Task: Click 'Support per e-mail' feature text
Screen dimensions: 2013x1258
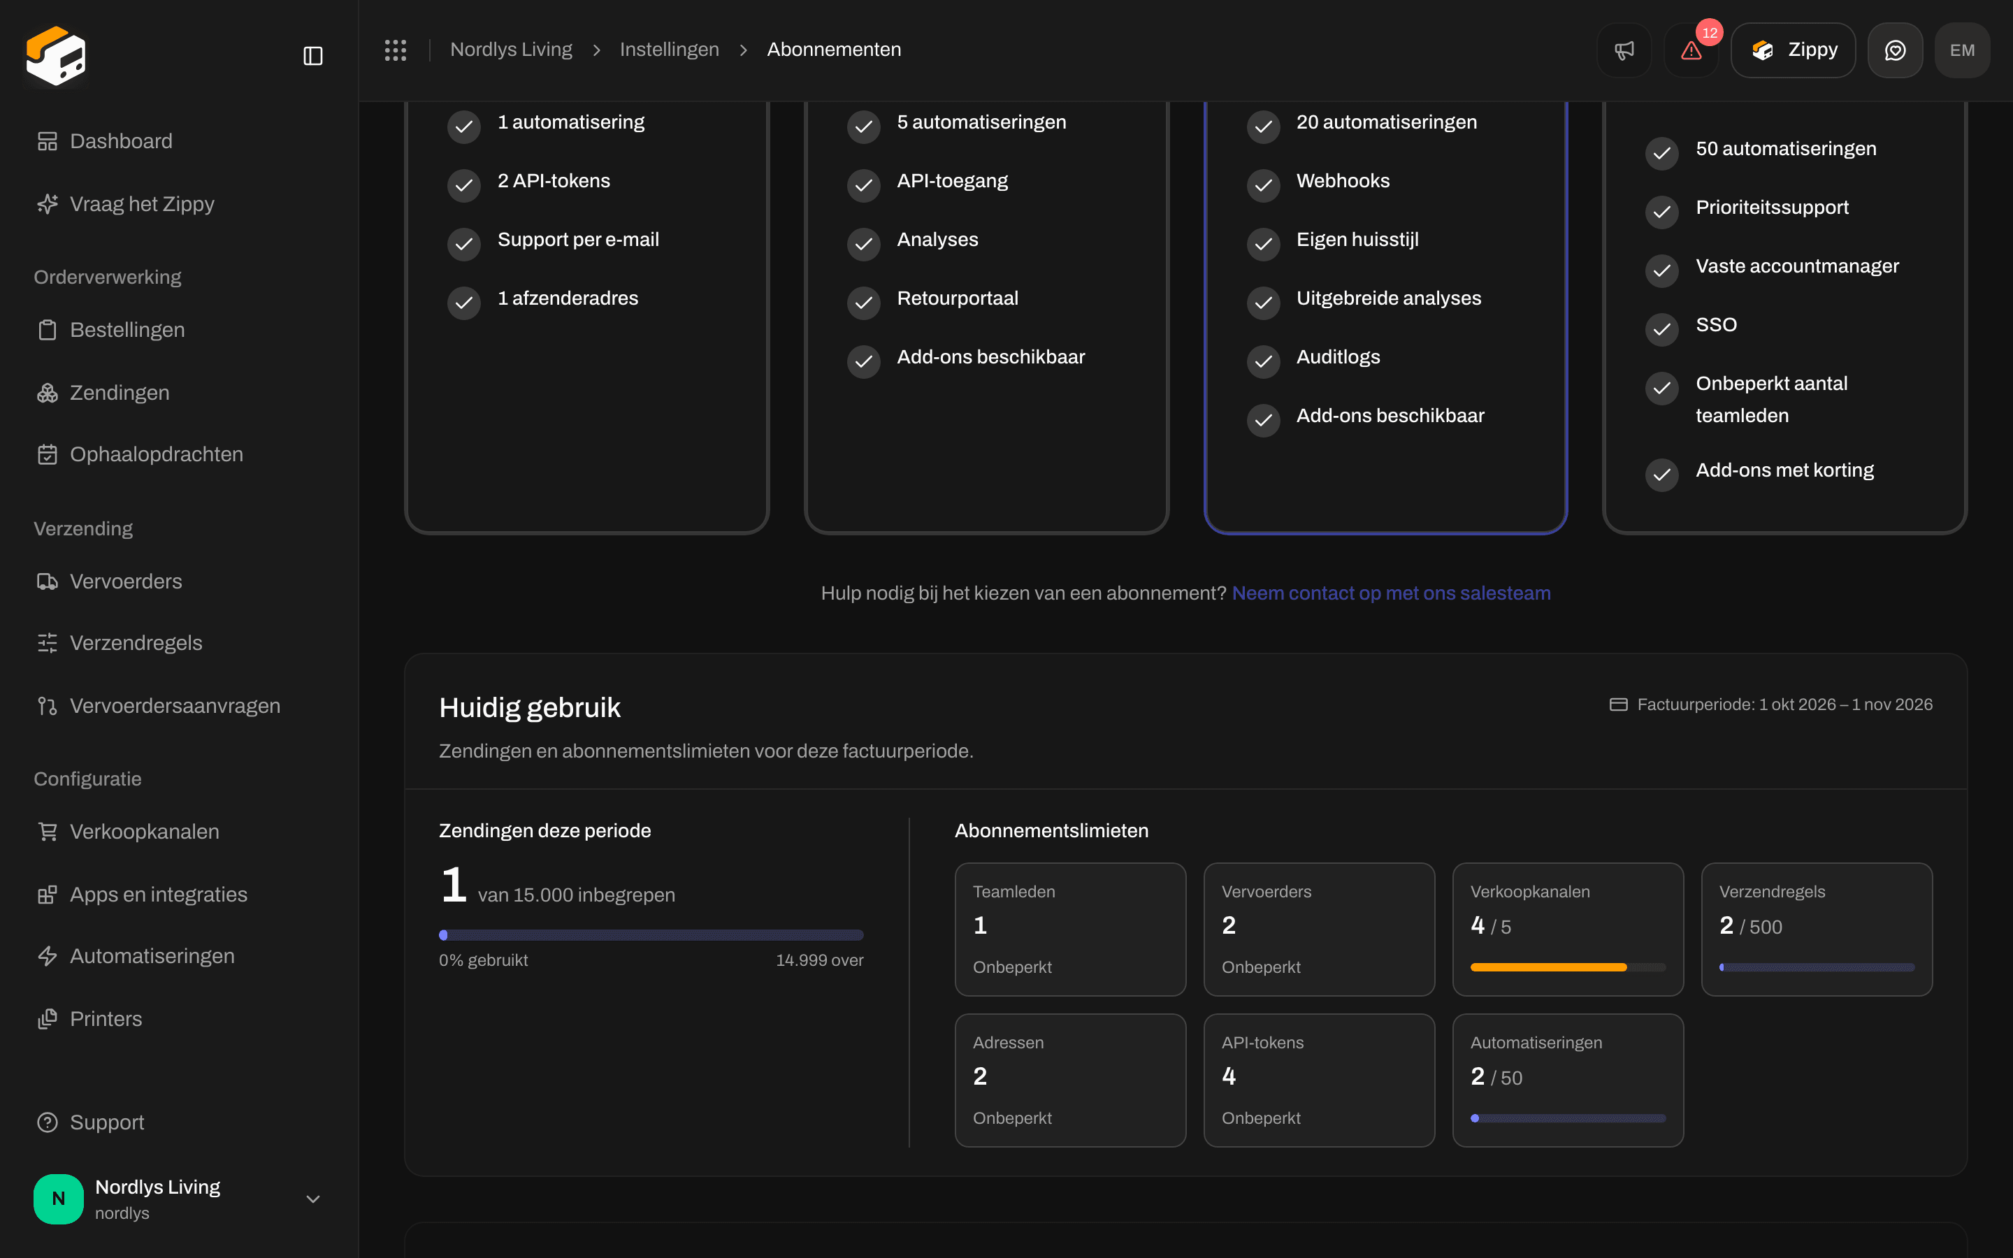Action: pos(578,240)
